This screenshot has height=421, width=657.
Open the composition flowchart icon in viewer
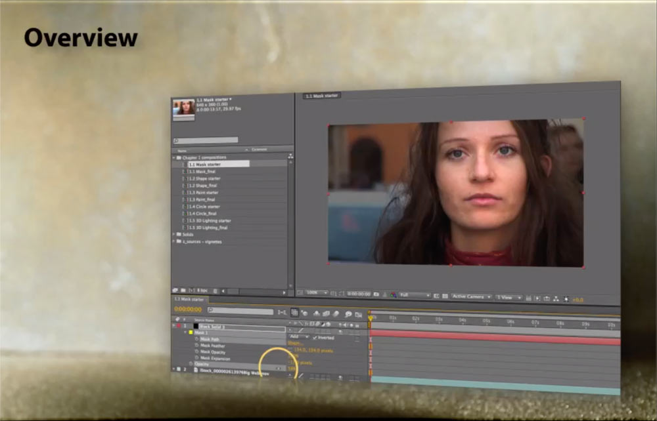556,299
